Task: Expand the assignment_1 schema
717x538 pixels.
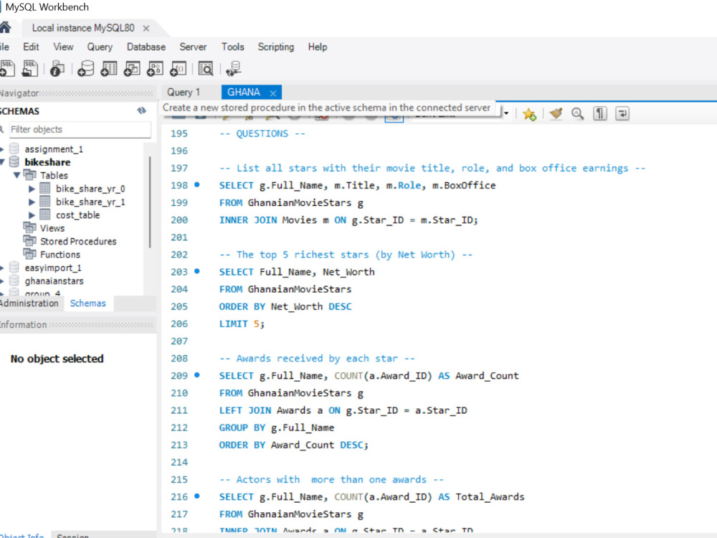Action: pos(2,149)
